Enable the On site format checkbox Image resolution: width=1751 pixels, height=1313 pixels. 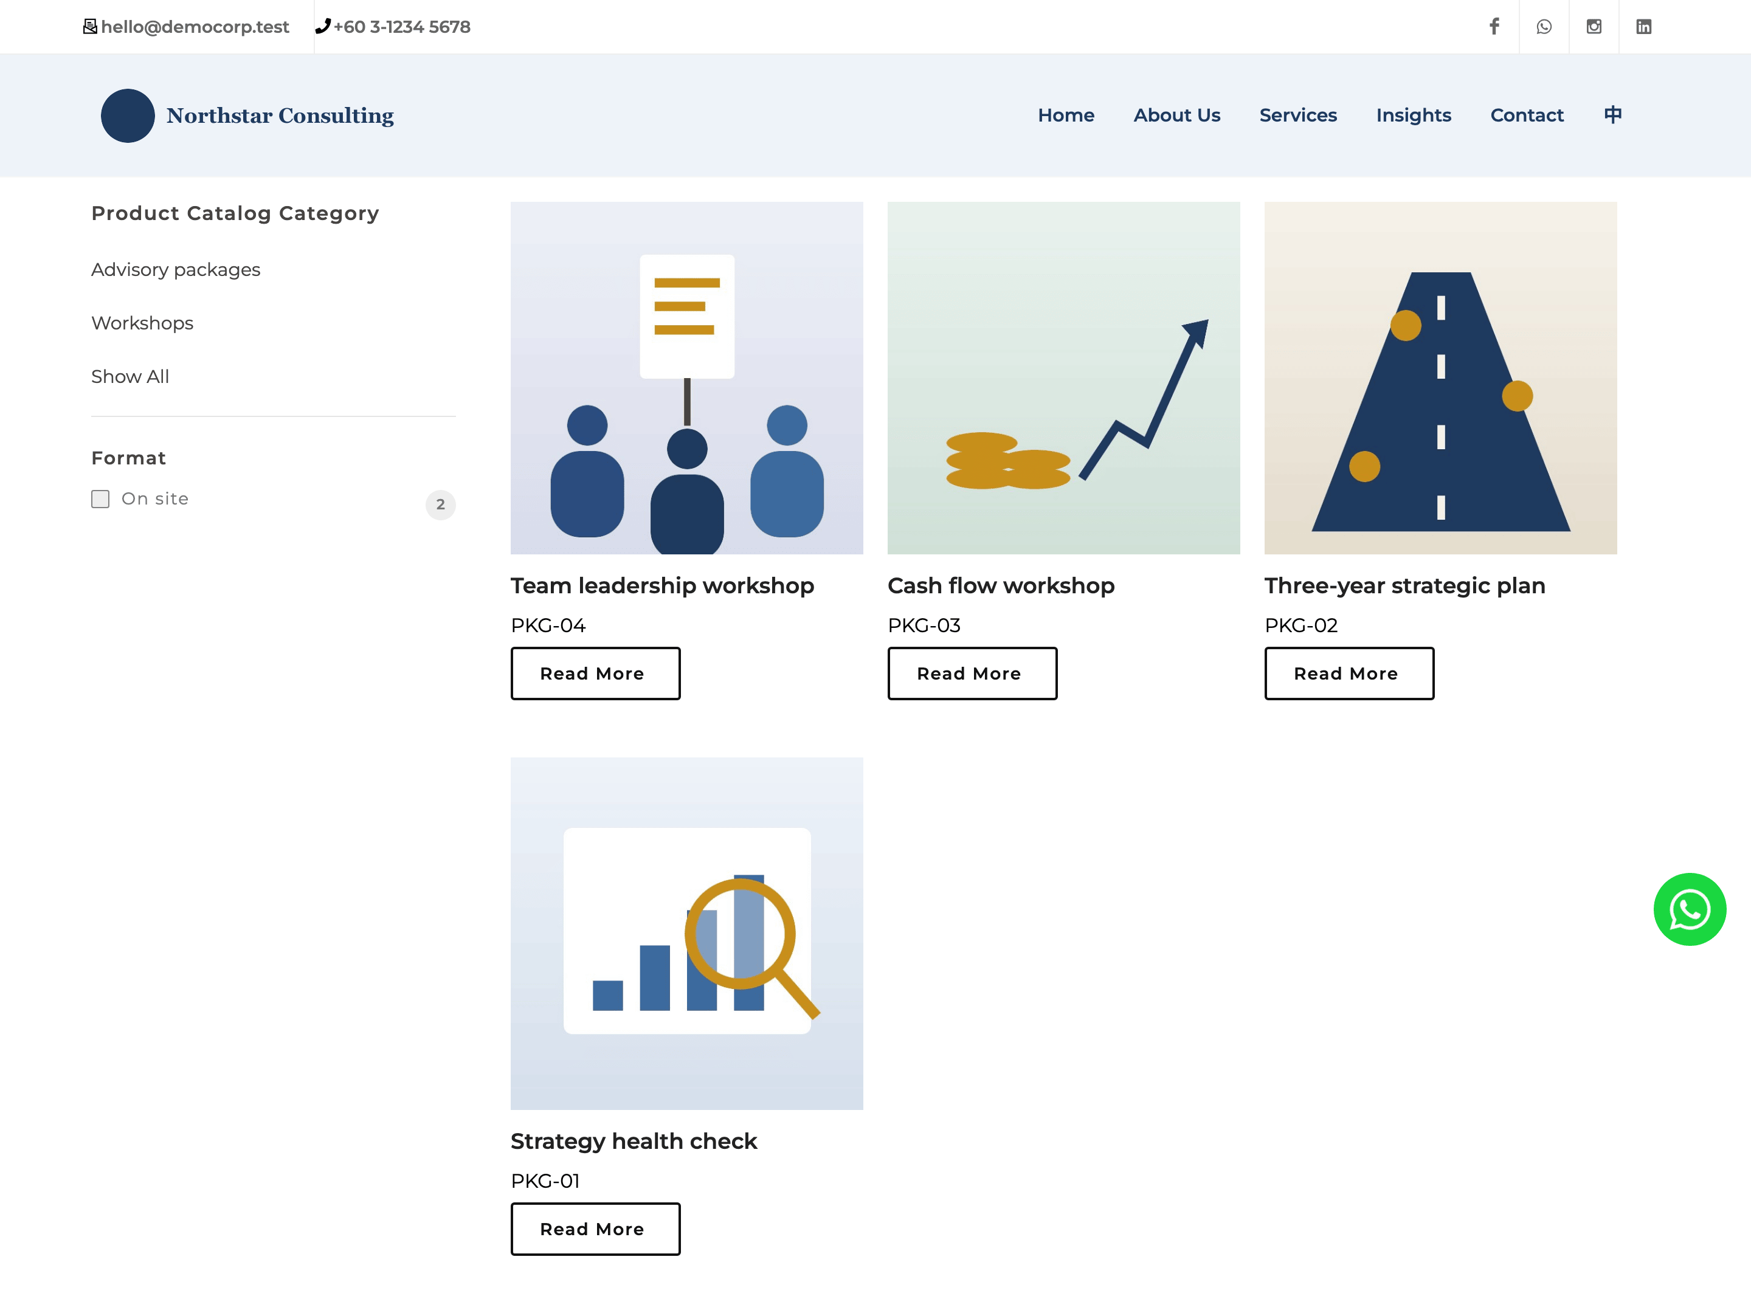100,498
